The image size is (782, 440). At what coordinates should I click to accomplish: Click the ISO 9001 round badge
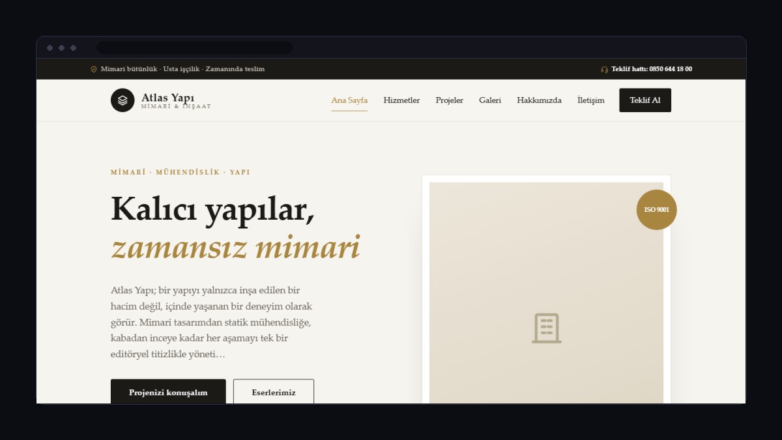[657, 210]
